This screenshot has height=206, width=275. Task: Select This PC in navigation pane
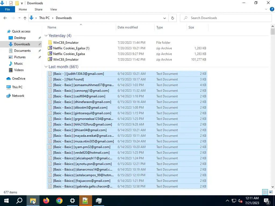(x=17, y=87)
